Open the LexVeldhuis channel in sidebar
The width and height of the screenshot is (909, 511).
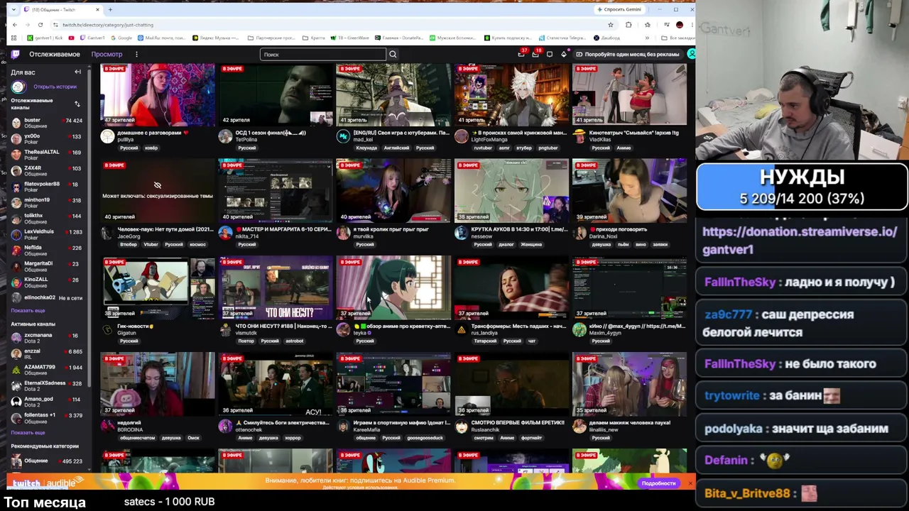[47, 234]
